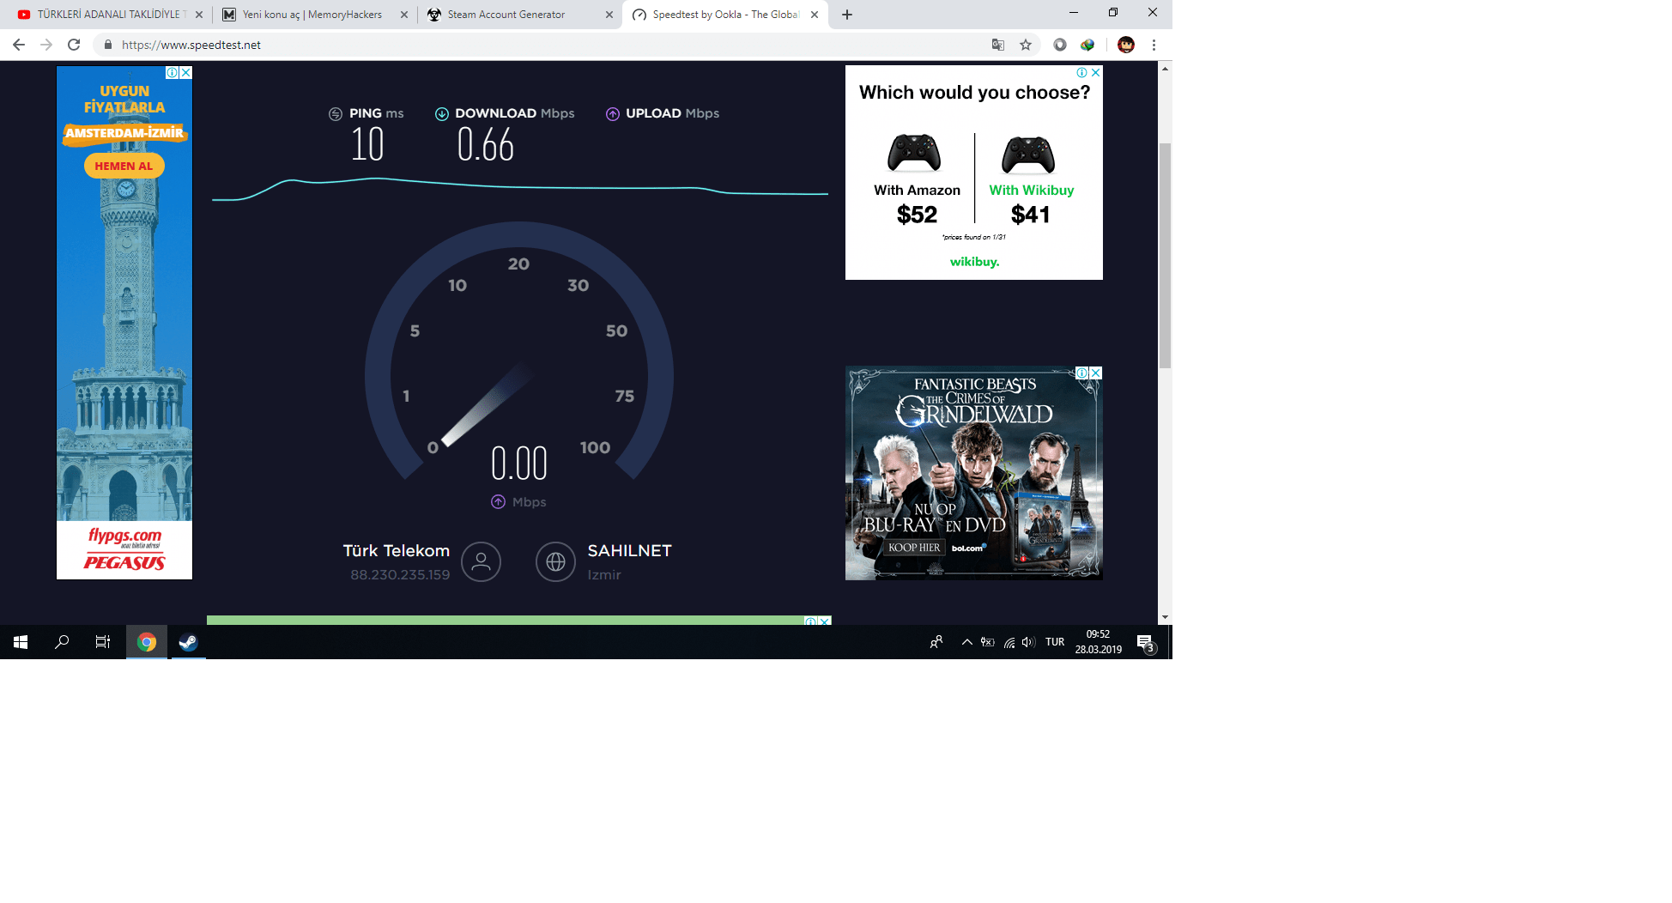
Task: Switch to the Steam Account Generator tab
Action: (x=520, y=15)
